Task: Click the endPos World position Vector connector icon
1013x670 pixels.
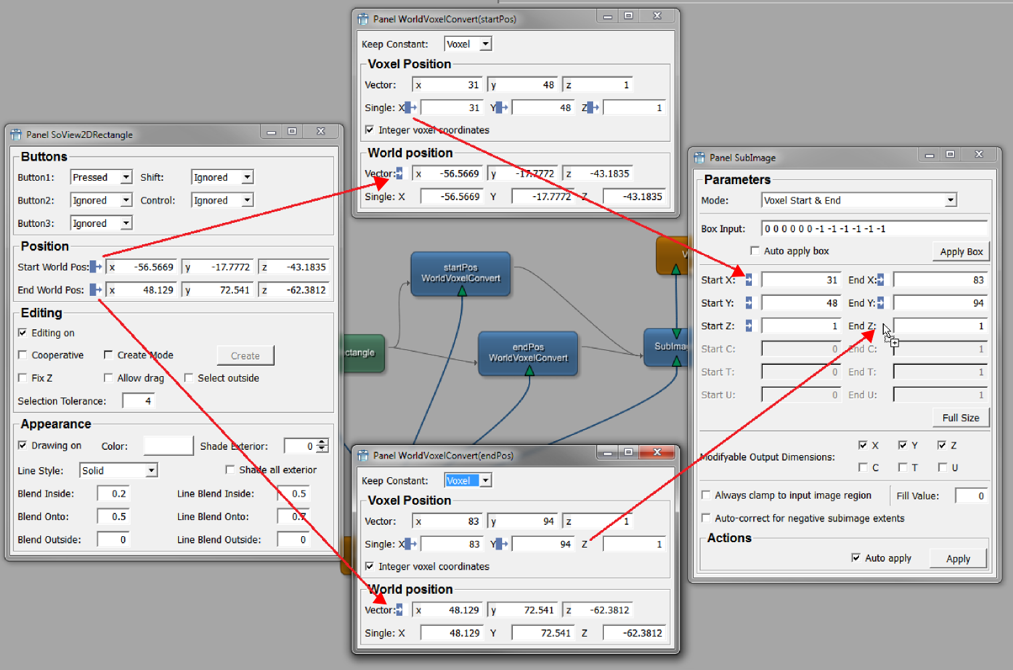Action: pyautogui.click(x=399, y=610)
